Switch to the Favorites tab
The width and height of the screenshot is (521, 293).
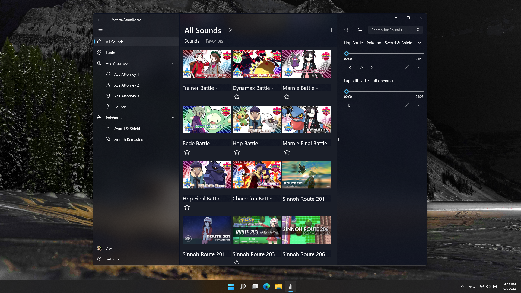point(214,41)
